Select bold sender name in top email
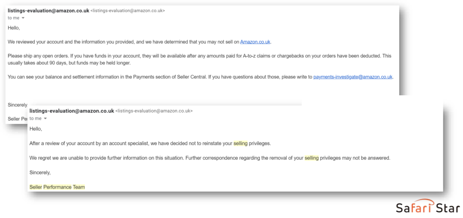Viewport: 463px width, 218px height. [x=48, y=11]
